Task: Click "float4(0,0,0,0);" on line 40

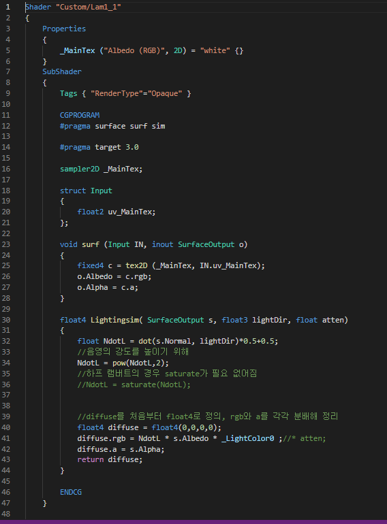Action: click(186, 427)
